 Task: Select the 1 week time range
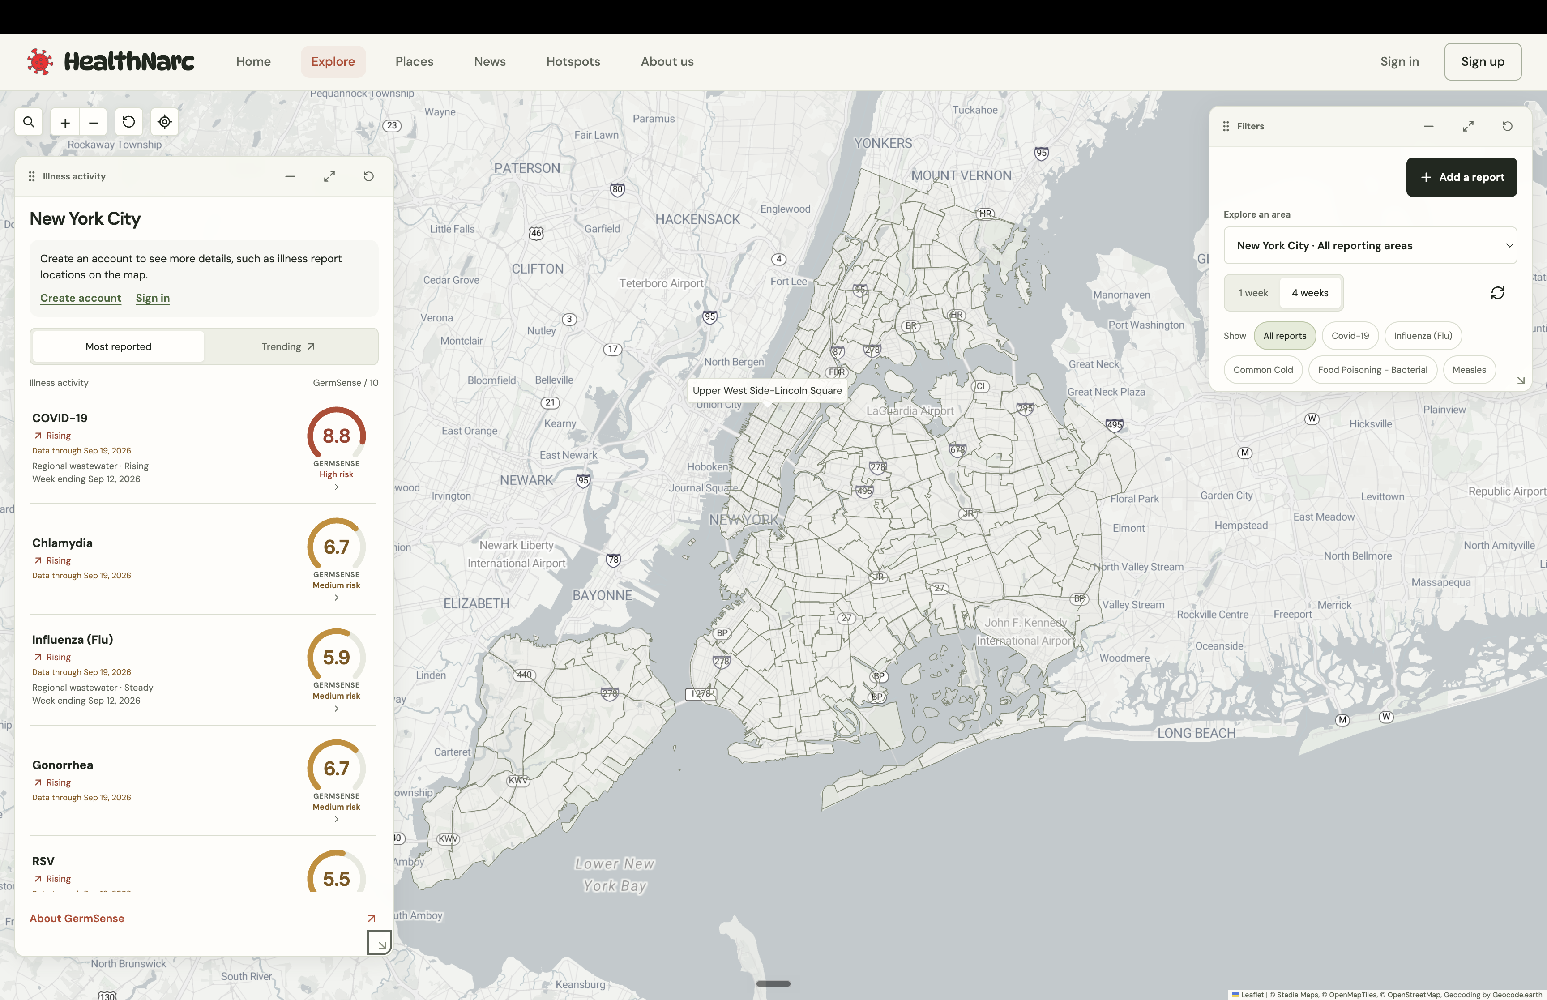click(x=1253, y=293)
